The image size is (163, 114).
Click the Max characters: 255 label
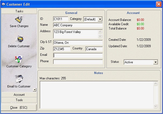tap(53, 78)
